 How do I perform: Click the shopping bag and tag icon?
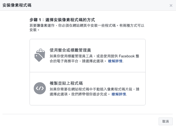pyautogui.click(x=40, y=55)
